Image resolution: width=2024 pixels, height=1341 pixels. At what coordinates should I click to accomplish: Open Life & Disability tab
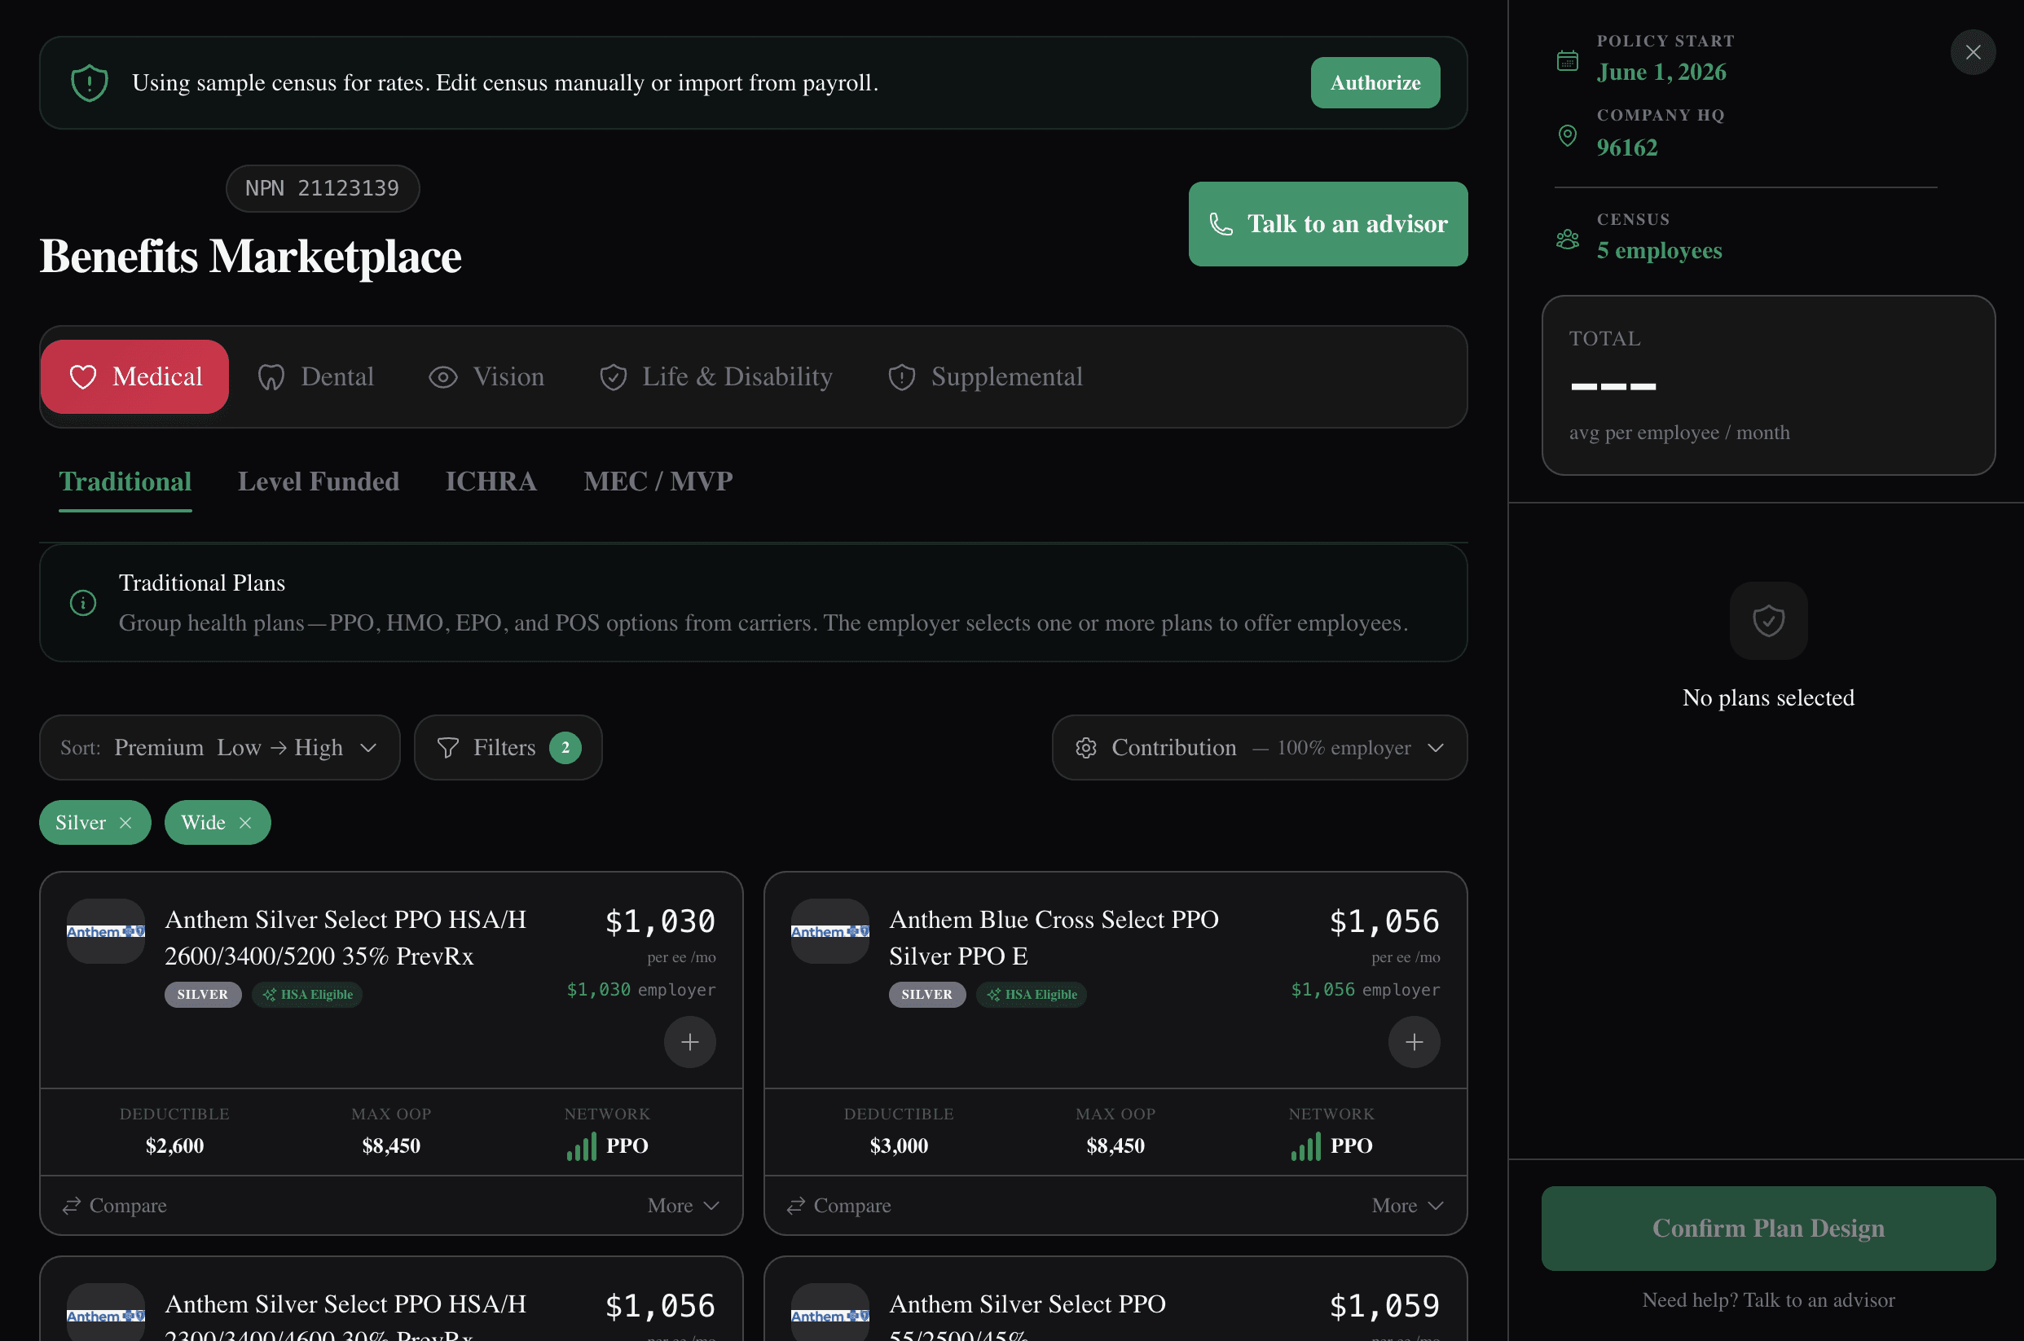click(x=715, y=377)
